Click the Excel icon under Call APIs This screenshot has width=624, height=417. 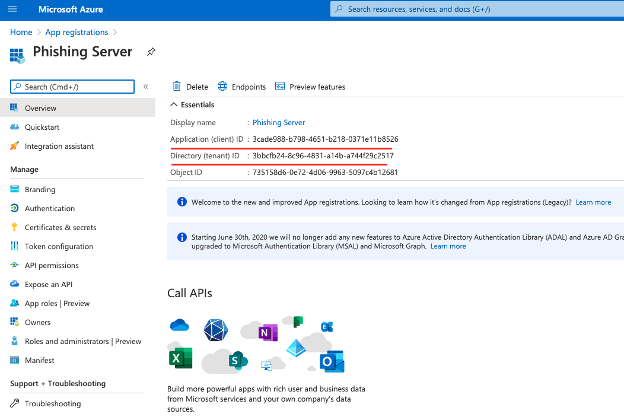pos(181,358)
